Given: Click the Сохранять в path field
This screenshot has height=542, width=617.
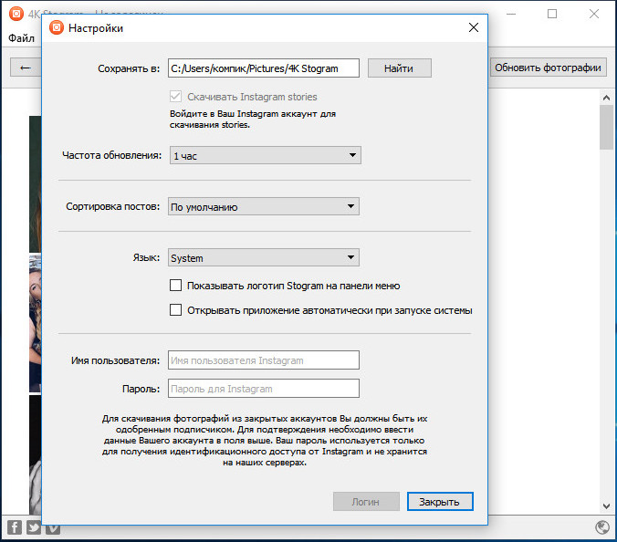Looking at the screenshot, I should point(264,68).
